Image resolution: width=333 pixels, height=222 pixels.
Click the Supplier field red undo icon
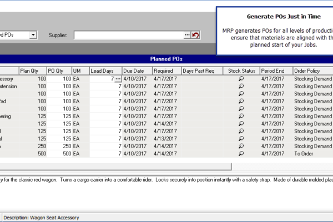tap(195, 35)
